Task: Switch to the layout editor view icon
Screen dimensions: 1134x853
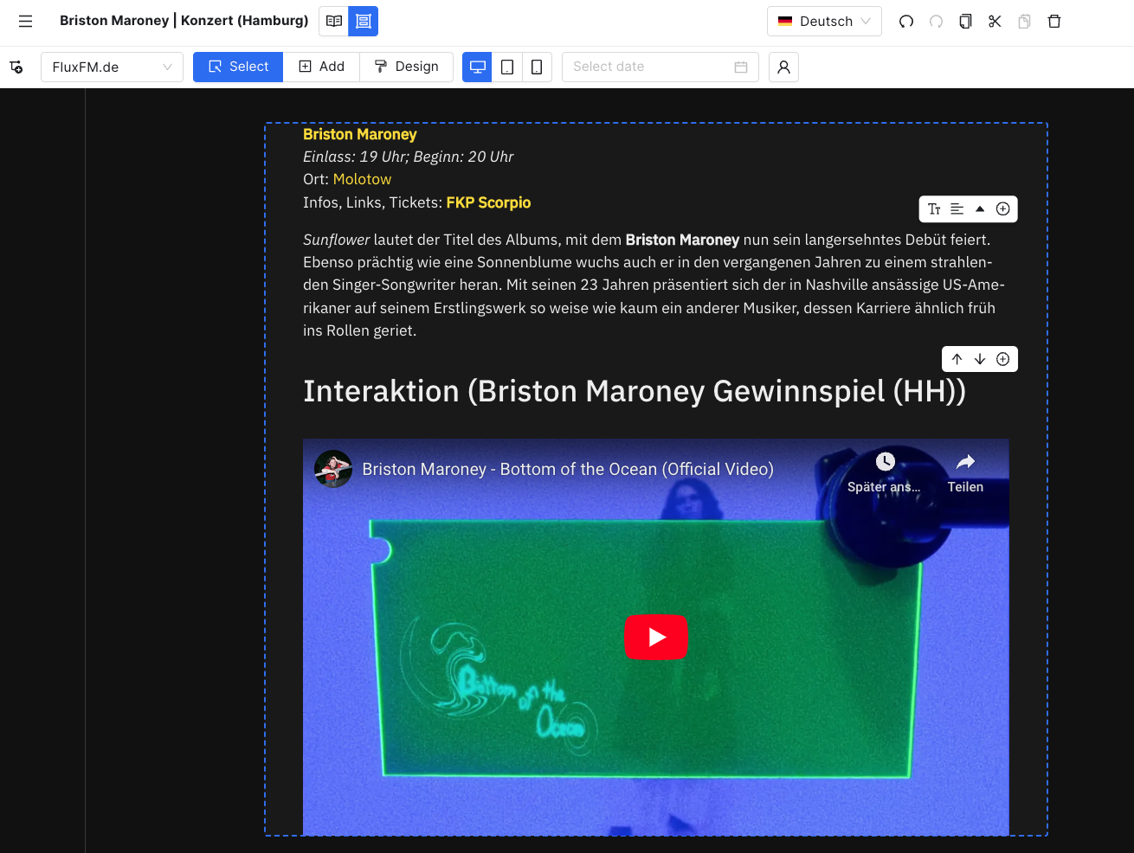Action: coord(364,21)
